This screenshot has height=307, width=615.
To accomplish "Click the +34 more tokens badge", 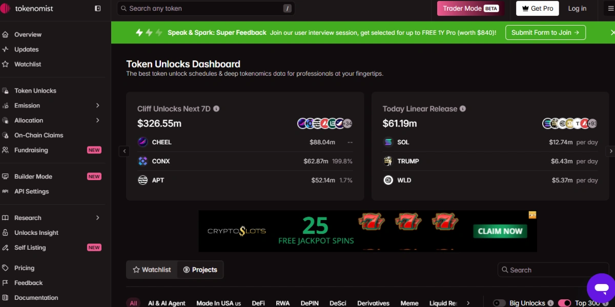I will (x=347, y=123).
